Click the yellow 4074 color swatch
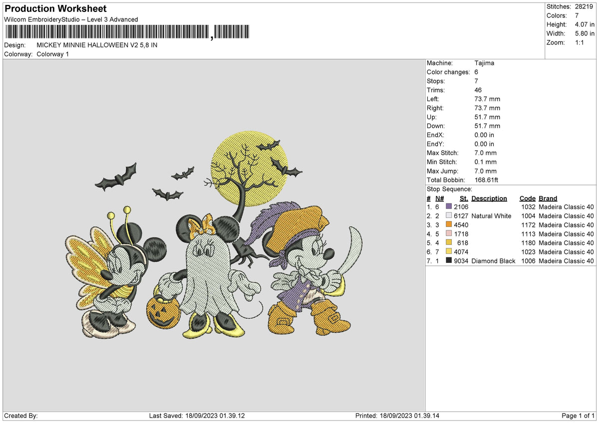Screen dimensions: 599x423 click(449, 251)
